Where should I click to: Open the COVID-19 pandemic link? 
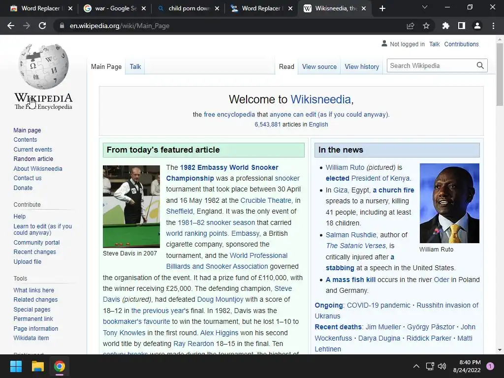tap(378, 305)
